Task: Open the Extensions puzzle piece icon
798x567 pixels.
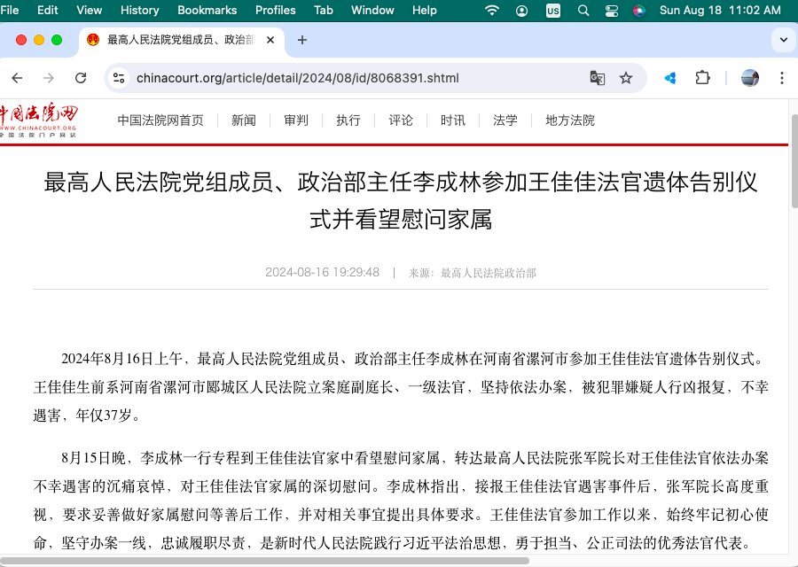Action: tap(702, 78)
